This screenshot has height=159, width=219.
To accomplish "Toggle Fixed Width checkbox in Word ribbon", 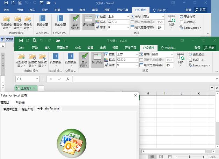I will click(x=132, y=22).
